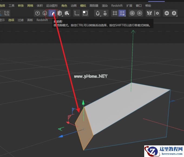The image size is (184, 157).
Task: Expand the viewport 面板 menu
Action: click(30, 20)
